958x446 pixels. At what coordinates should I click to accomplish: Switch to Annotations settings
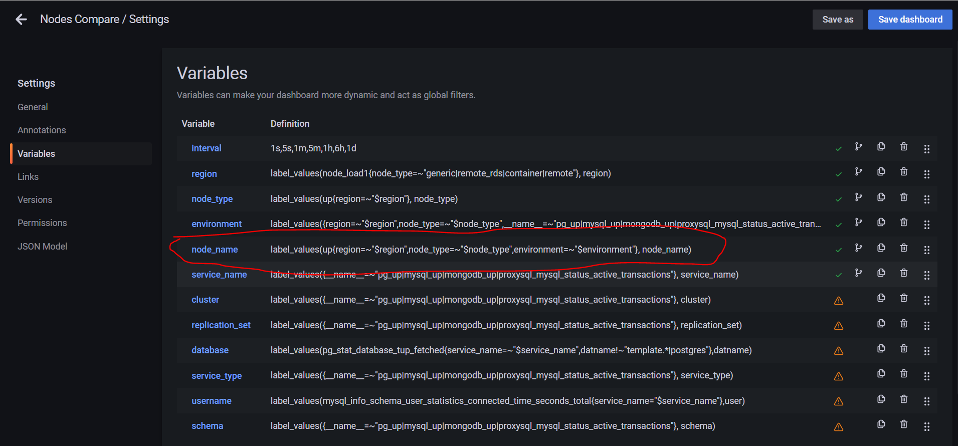tap(42, 130)
